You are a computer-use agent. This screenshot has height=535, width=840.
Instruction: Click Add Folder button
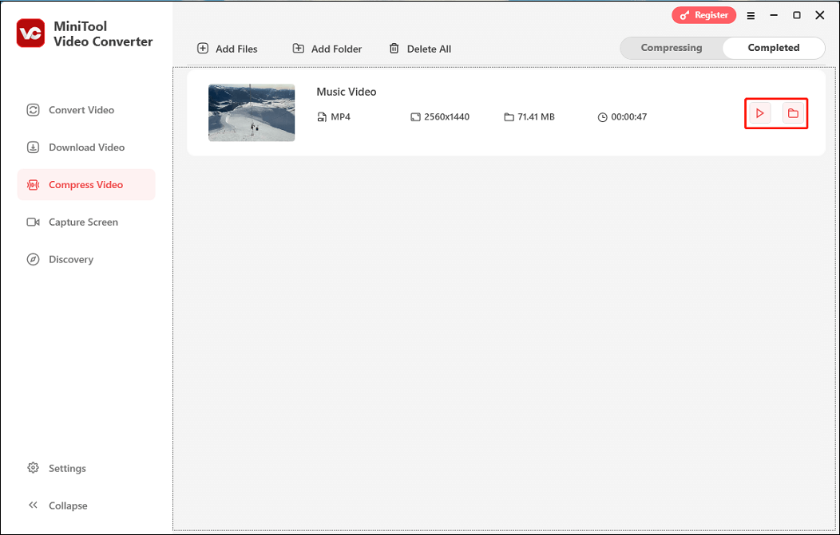(327, 49)
